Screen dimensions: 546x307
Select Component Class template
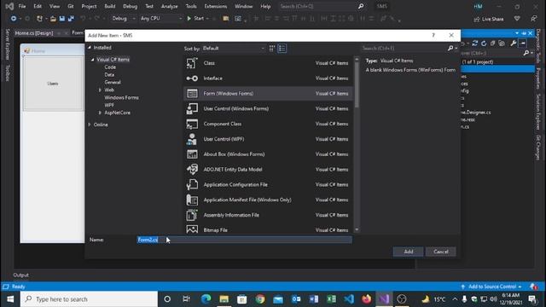tap(267, 124)
